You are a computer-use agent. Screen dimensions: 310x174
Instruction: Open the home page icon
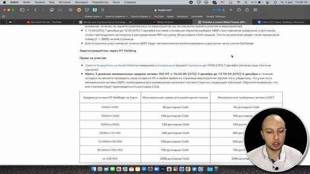pos(52,10)
